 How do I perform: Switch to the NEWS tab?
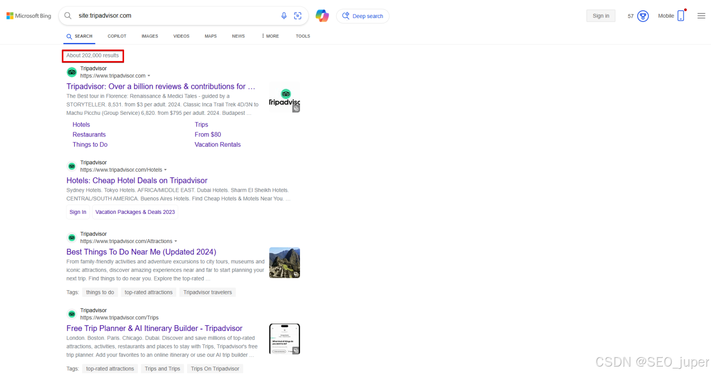point(238,36)
